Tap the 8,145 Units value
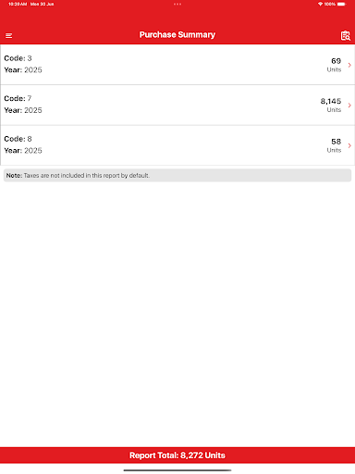Viewport: 355px width, 474px height. click(331, 106)
